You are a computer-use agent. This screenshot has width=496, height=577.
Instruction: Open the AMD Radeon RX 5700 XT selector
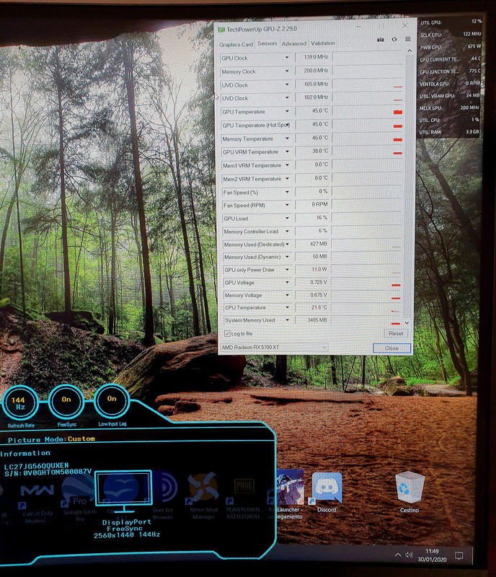click(274, 347)
